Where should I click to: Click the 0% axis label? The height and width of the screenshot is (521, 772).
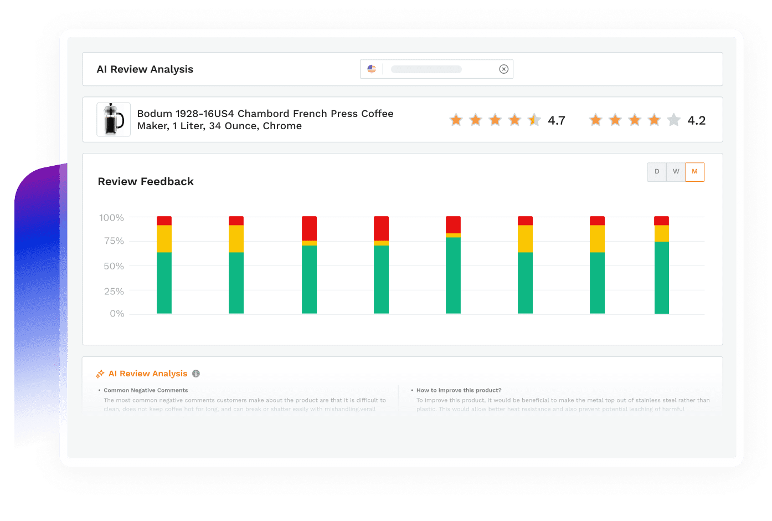117,314
